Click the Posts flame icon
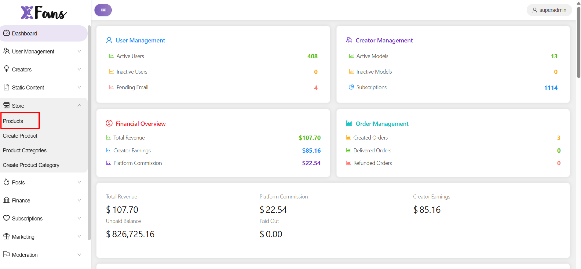Viewport: 581px width, 269px height. coord(6,182)
